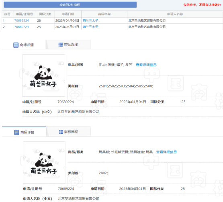223x202 pixels.
Task: Select lower 商标详情 tab
Action: click(x=24, y=132)
